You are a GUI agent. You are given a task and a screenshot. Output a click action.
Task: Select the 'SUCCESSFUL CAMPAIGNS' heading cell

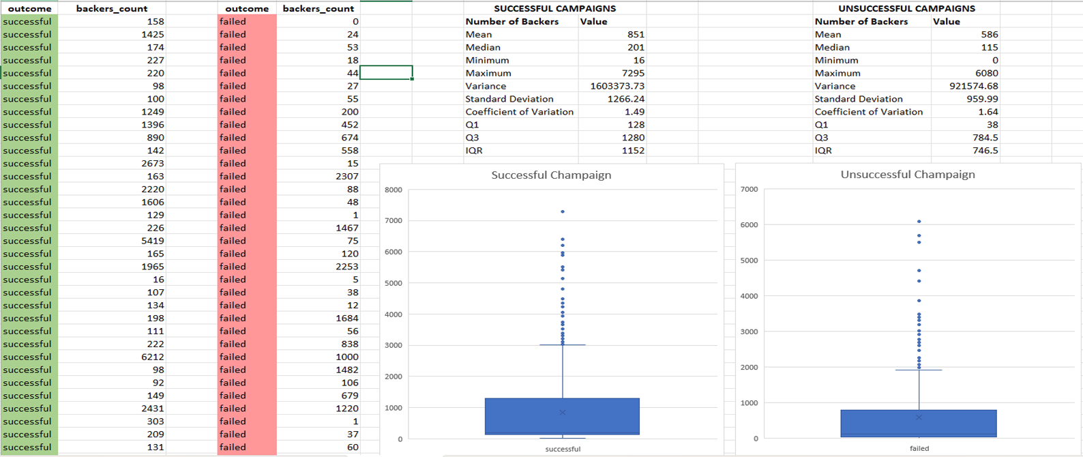[554, 9]
